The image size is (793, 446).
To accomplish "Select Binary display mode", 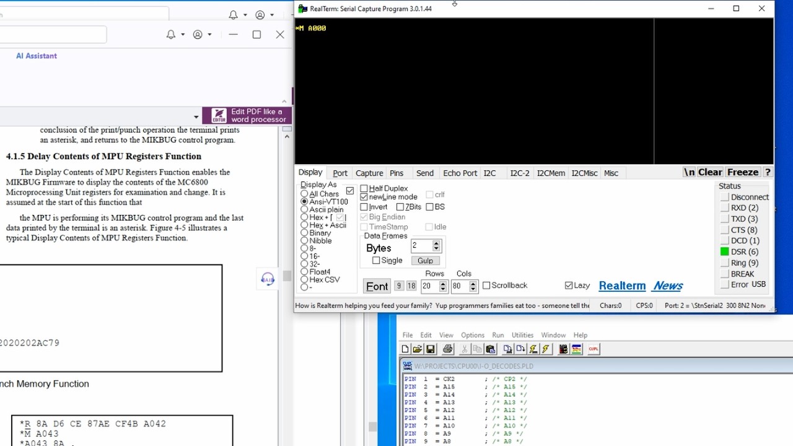I will tap(304, 233).
